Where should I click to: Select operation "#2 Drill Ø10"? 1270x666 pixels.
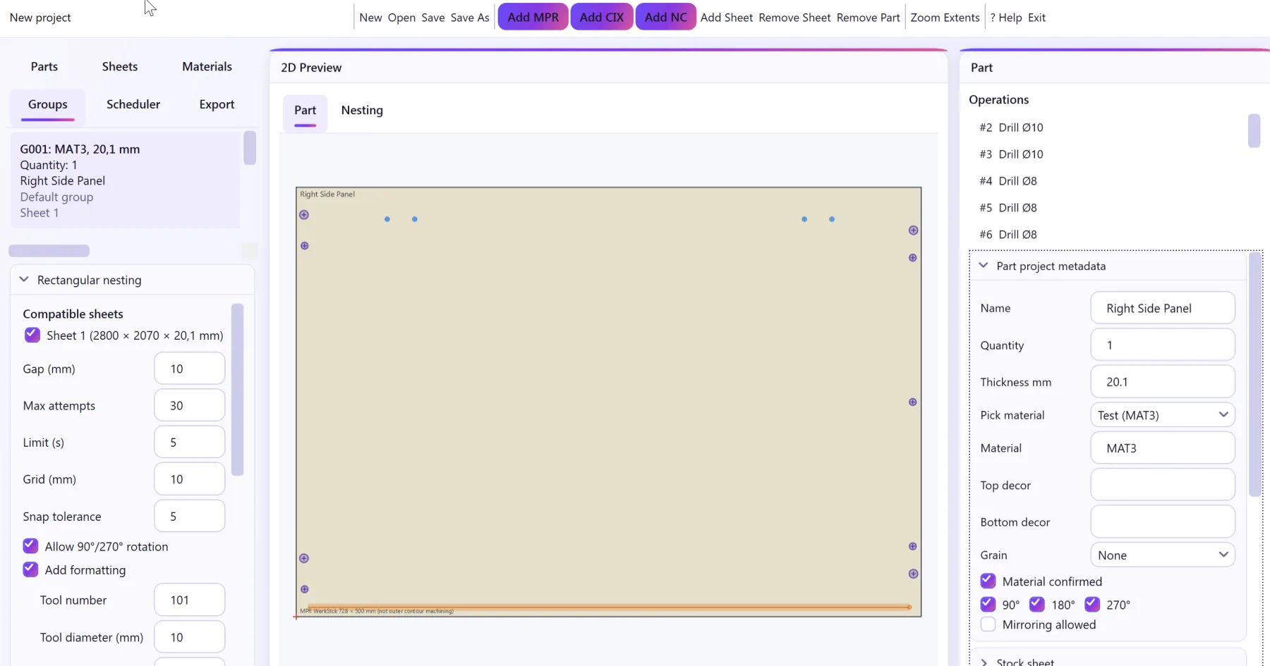click(x=1011, y=128)
